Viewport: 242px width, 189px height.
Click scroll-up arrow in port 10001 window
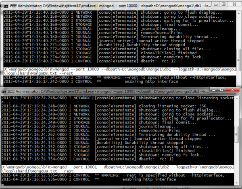click(237, 99)
